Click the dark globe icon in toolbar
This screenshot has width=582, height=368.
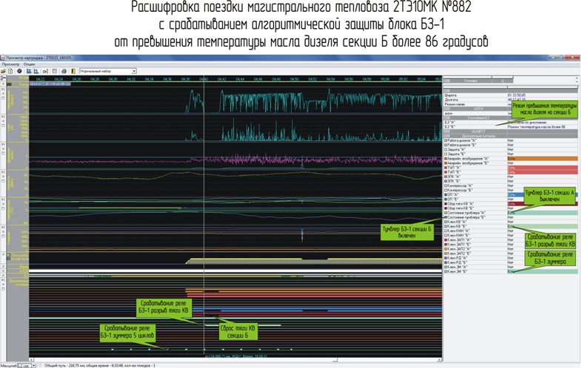point(19,71)
